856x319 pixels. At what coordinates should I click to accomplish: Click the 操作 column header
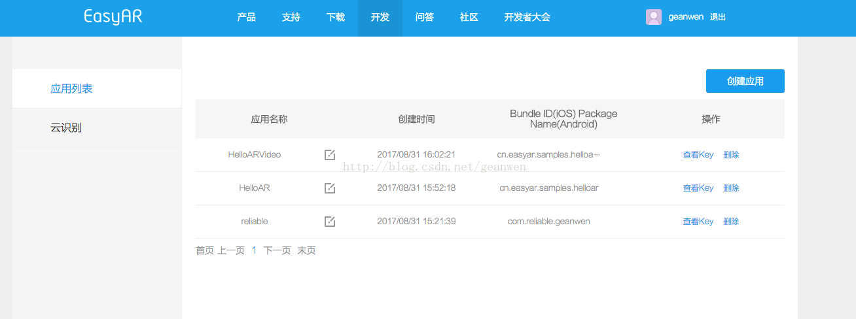tap(711, 120)
